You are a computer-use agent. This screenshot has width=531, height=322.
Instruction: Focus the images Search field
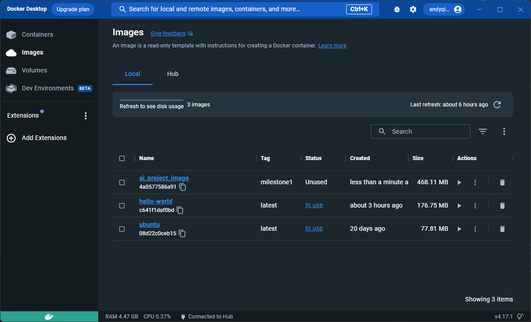pyautogui.click(x=426, y=131)
